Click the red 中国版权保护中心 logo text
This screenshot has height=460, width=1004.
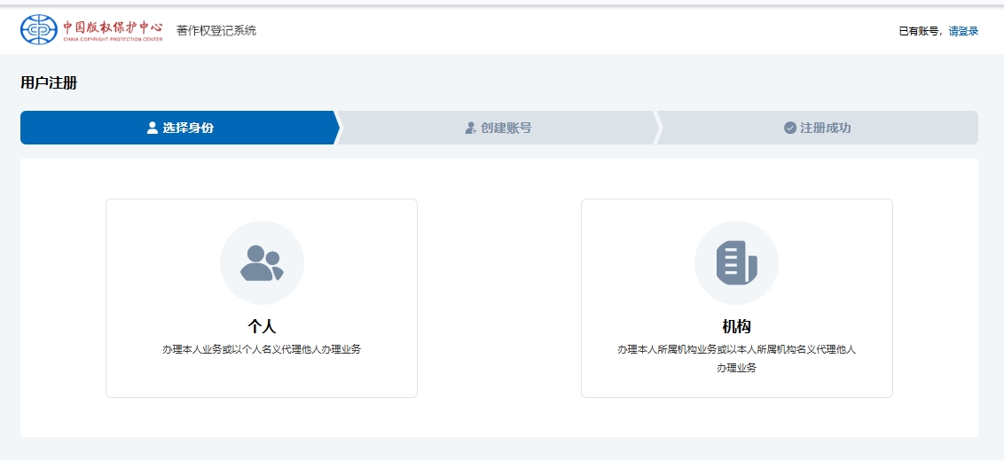pyautogui.click(x=113, y=27)
